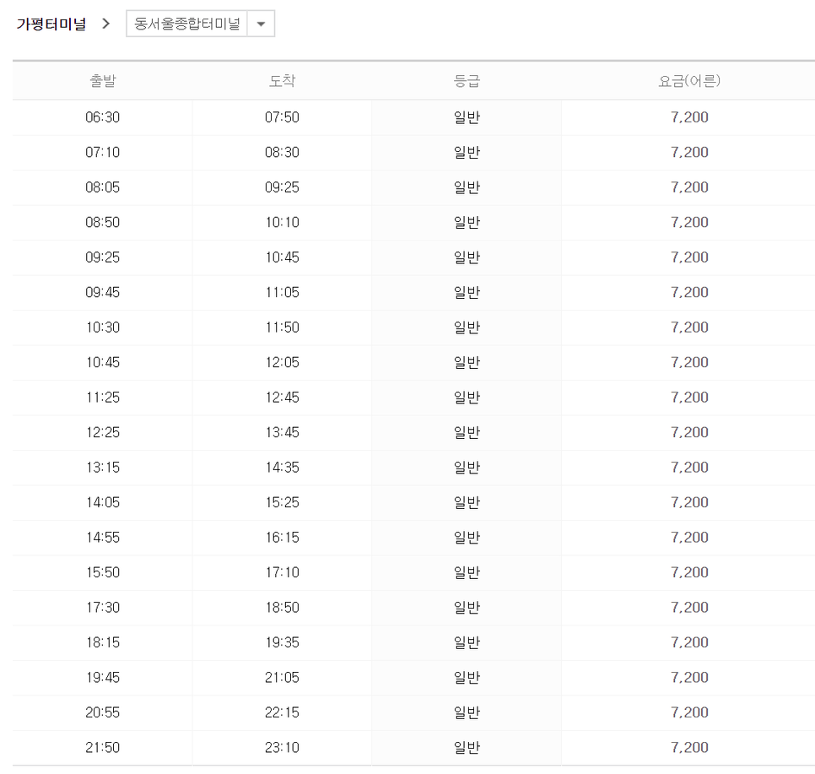Viewport: 815px width, 774px height.
Task: Click the 7,200 fare in the 14:05 row
Action: tap(689, 502)
